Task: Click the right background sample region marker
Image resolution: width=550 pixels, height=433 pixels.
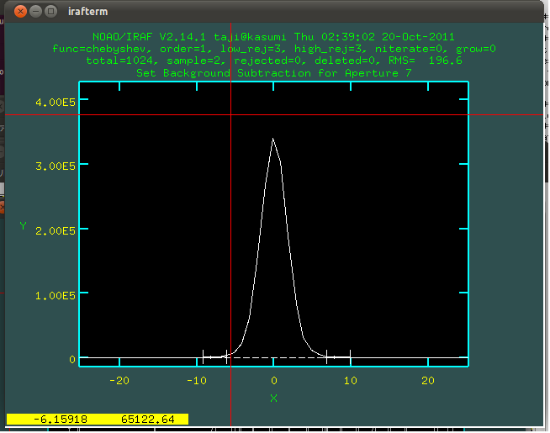Action: [x=338, y=357]
